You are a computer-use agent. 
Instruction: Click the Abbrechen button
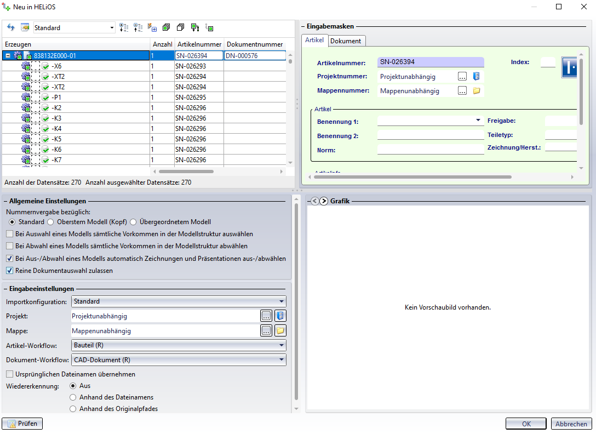pyautogui.click(x=571, y=424)
